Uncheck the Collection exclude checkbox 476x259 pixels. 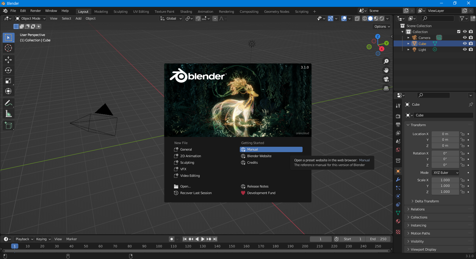(x=459, y=32)
